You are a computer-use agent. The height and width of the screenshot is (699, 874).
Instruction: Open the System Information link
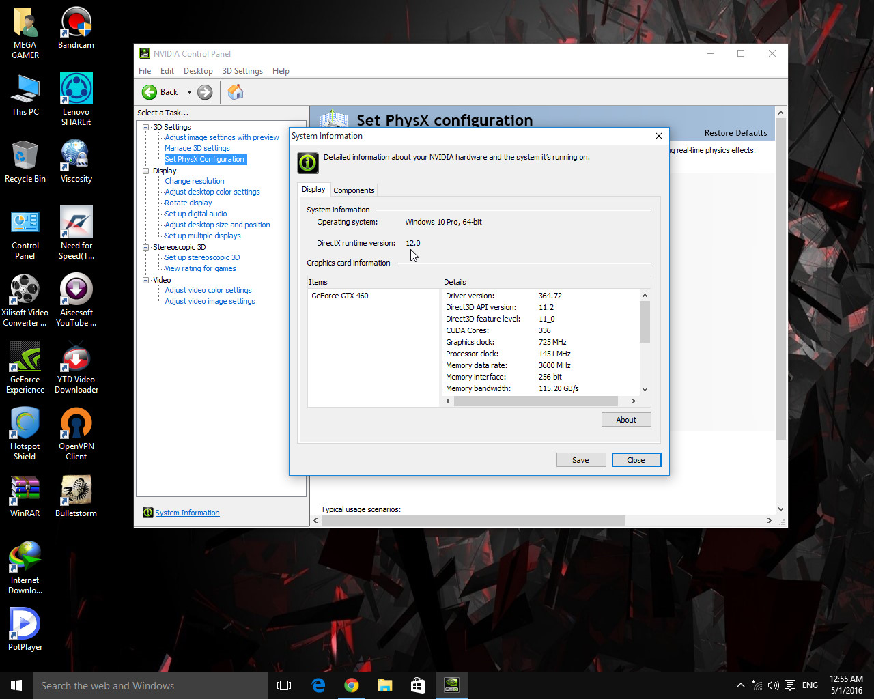click(x=187, y=513)
